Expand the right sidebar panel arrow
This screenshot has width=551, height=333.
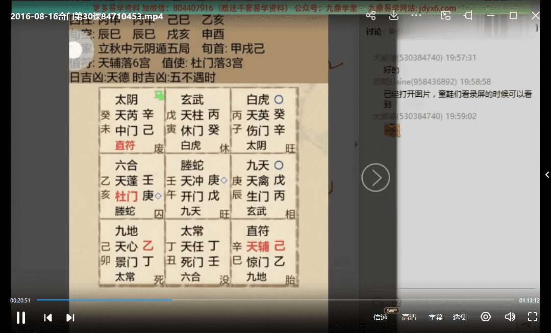[x=547, y=175]
